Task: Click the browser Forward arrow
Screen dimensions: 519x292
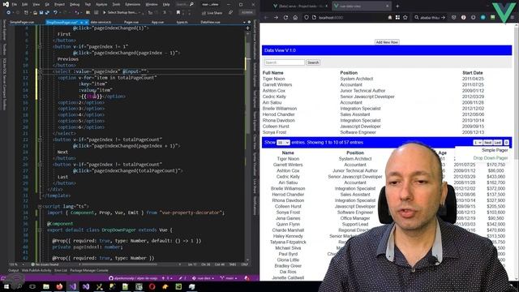Action: pos(276,18)
